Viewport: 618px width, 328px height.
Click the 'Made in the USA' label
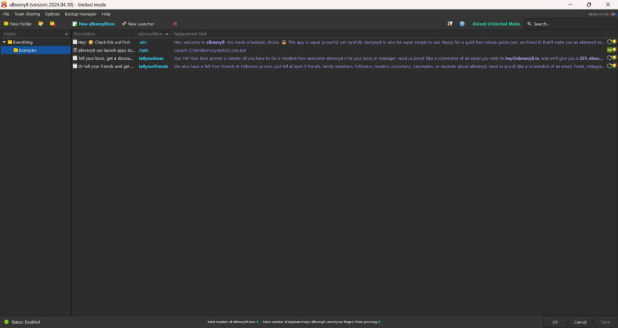(602, 14)
